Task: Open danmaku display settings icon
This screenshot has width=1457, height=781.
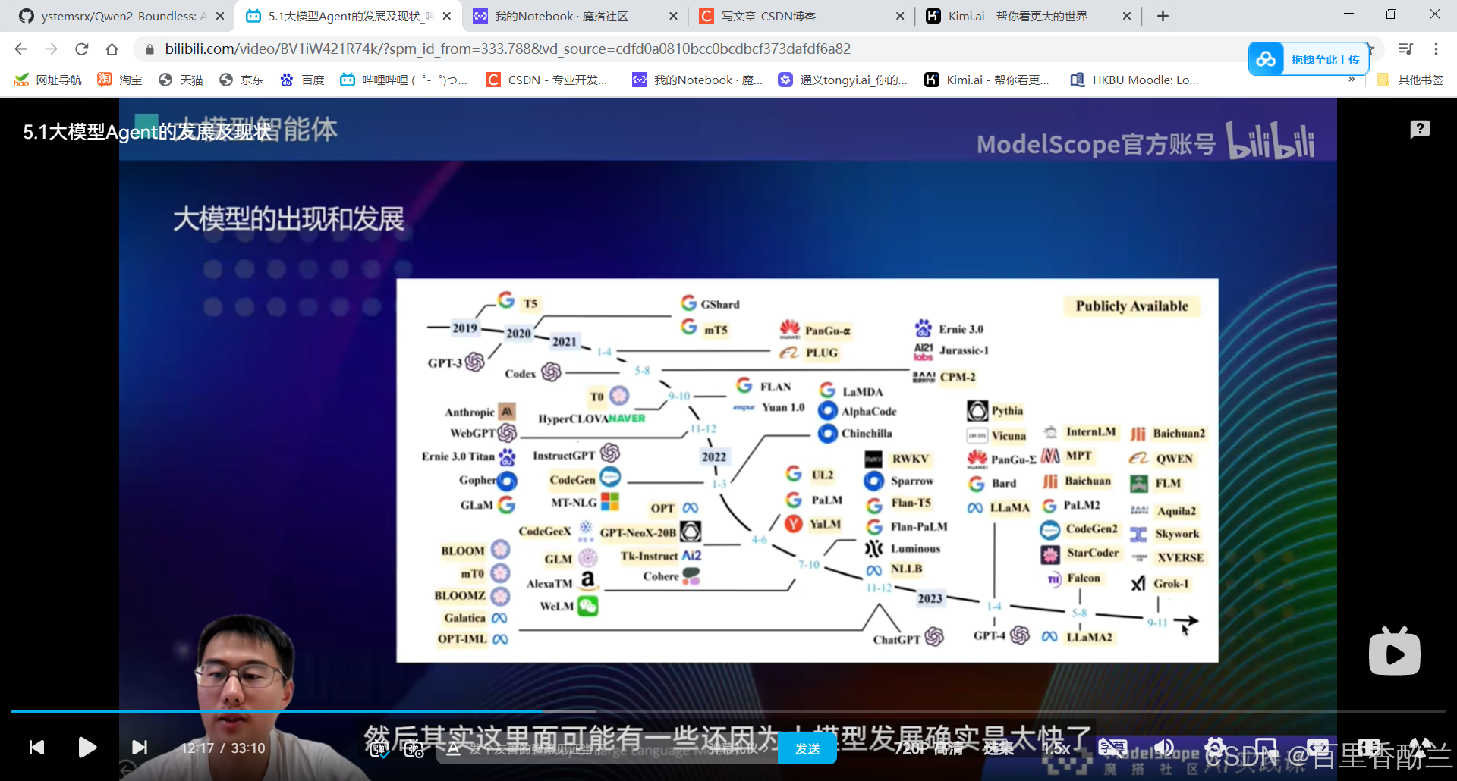Action: click(414, 749)
